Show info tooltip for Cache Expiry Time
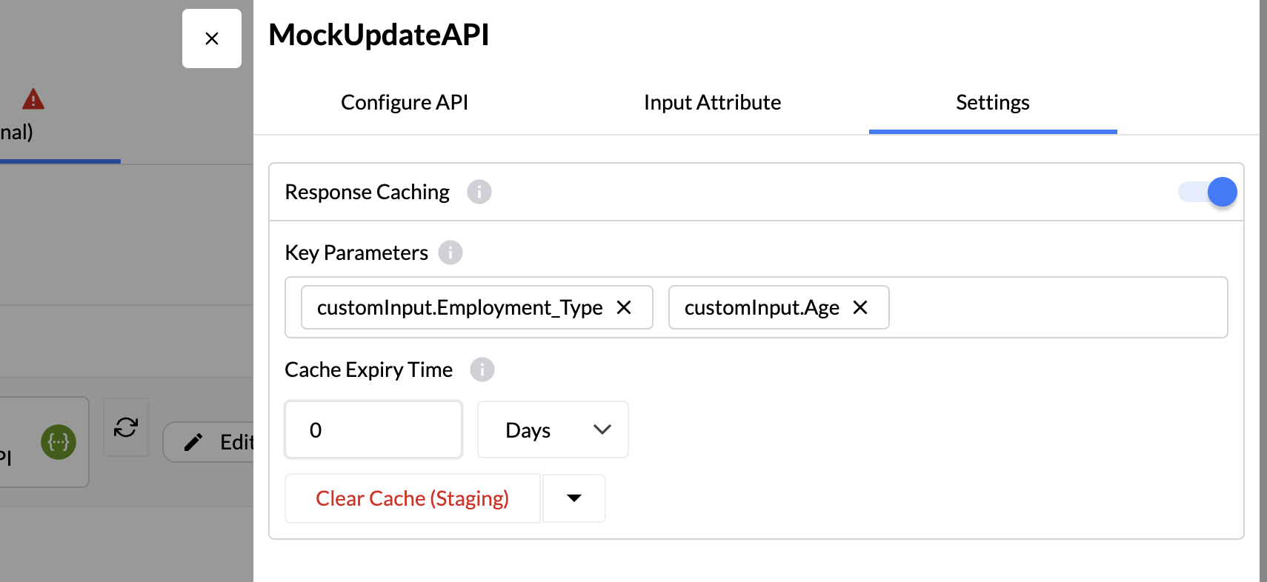 click(482, 369)
